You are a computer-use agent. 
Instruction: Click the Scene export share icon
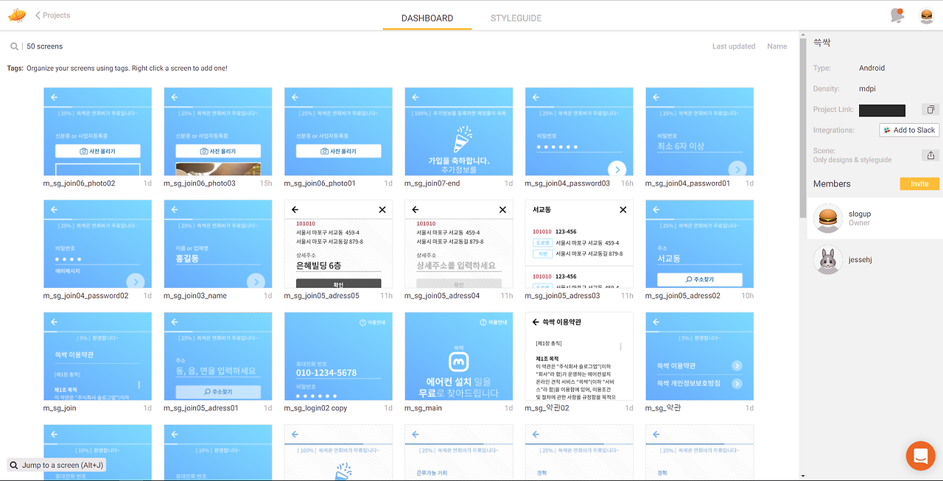click(x=930, y=155)
